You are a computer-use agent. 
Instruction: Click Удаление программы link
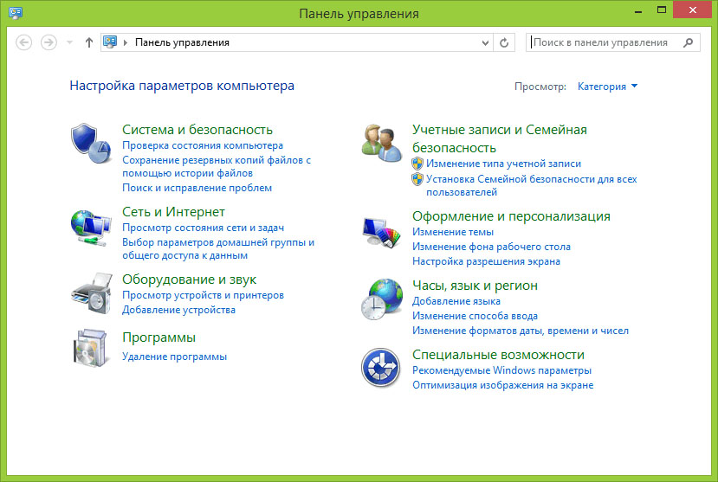pos(174,357)
